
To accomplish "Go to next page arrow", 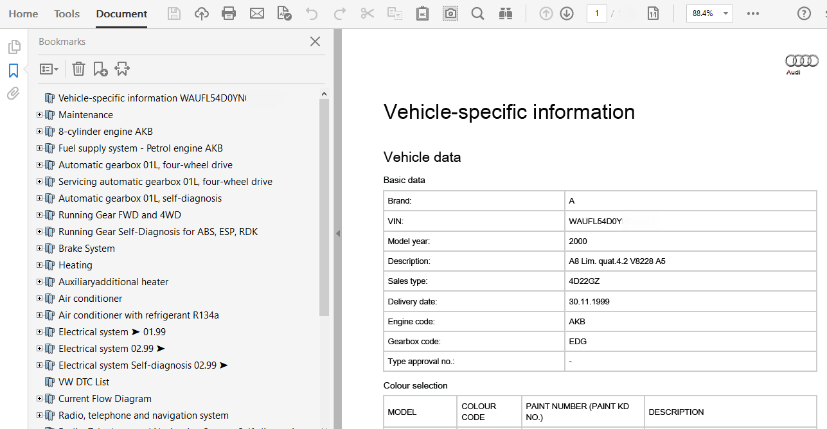I will (567, 13).
